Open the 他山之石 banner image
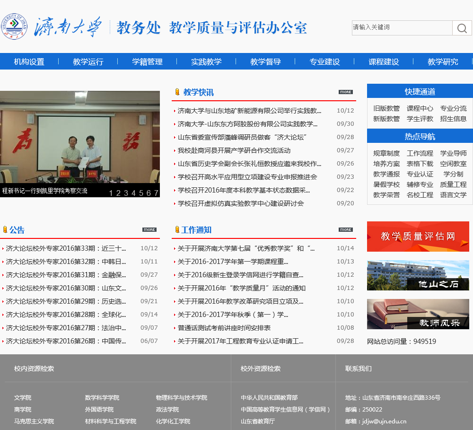 coord(418,275)
